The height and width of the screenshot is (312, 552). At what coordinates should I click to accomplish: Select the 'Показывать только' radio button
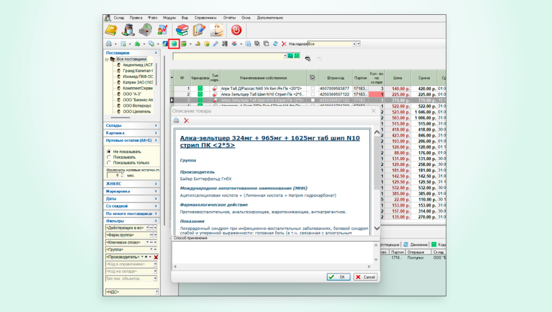(109, 162)
